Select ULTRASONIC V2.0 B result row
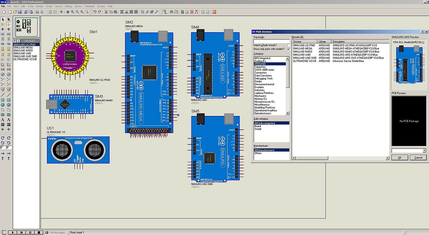429x235 pixels. pos(305,61)
